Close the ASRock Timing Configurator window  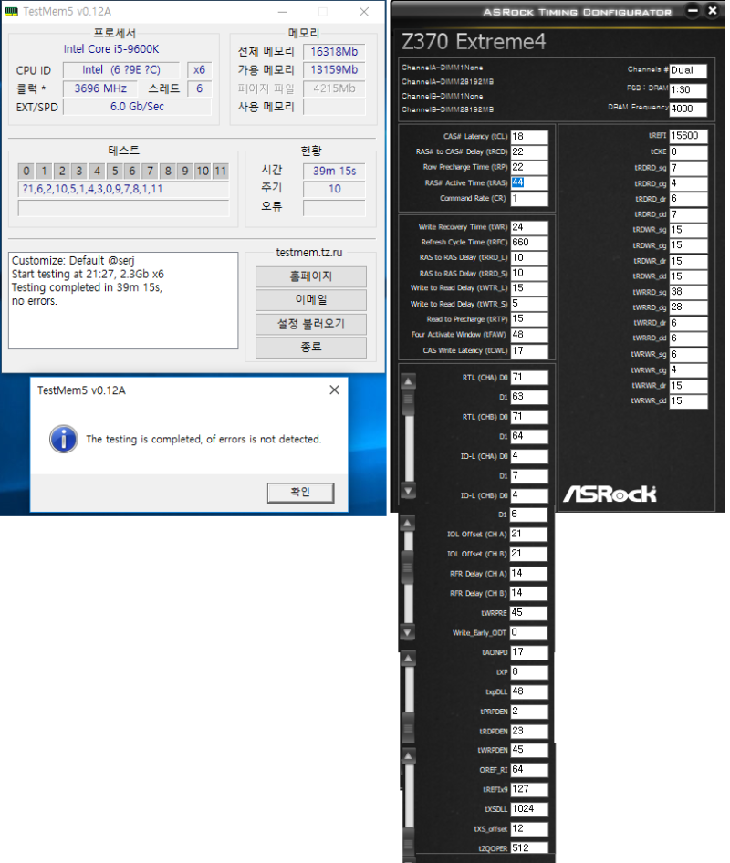pos(713,10)
